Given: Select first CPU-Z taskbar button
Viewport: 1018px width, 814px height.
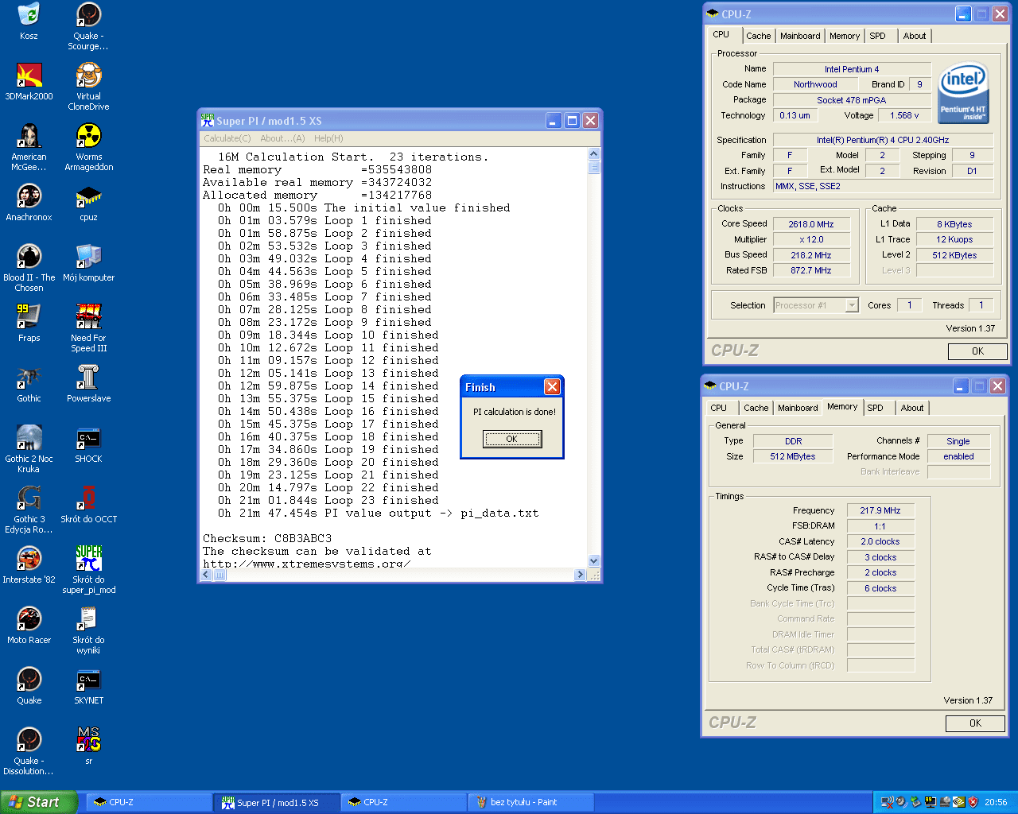Looking at the screenshot, I should click(x=148, y=803).
